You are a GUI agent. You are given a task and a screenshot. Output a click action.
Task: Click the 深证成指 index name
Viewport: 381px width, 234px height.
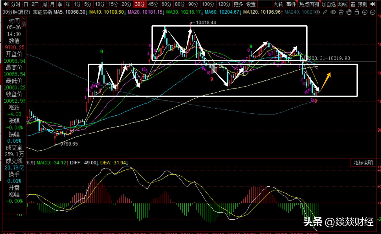pos(42,12)
